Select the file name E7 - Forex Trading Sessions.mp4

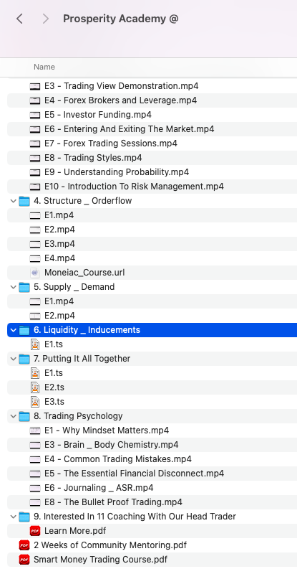(x=111, y=143)
